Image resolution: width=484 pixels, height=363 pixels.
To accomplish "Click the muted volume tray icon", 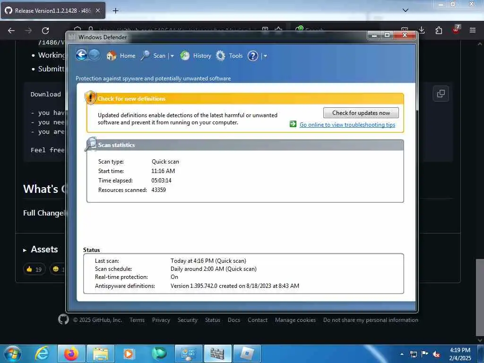I will [436, 354].
